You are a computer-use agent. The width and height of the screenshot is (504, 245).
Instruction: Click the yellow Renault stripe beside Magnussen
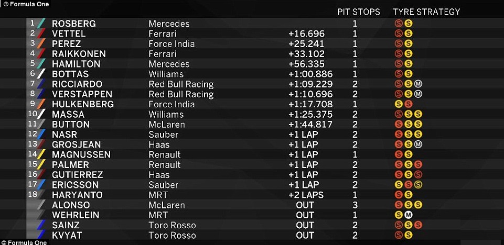click(x=41, y=154)
